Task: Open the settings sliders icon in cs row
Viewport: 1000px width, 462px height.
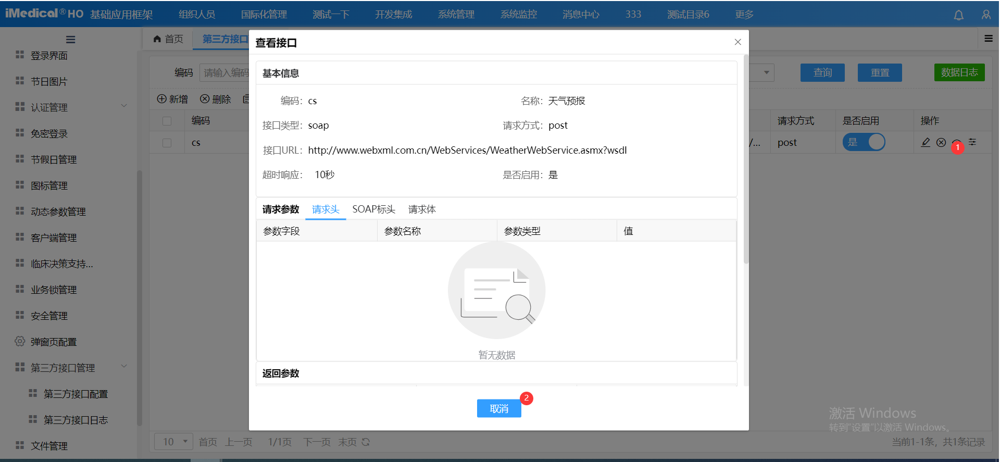Action: coord(972,142)
